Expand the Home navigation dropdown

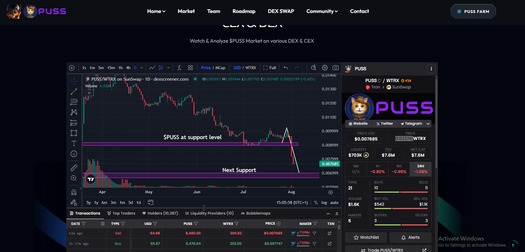pyautogui.click(x=156, y=11)
